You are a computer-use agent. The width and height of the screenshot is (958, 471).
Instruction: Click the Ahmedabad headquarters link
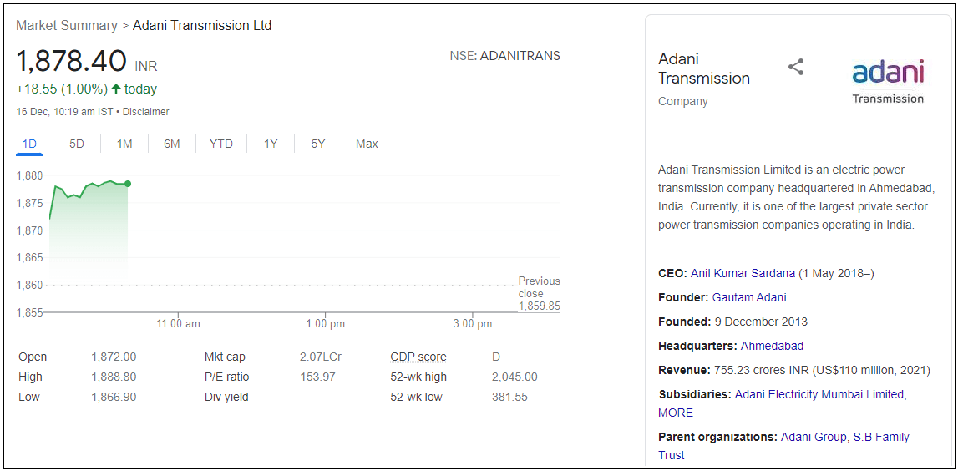coord(772,346)
